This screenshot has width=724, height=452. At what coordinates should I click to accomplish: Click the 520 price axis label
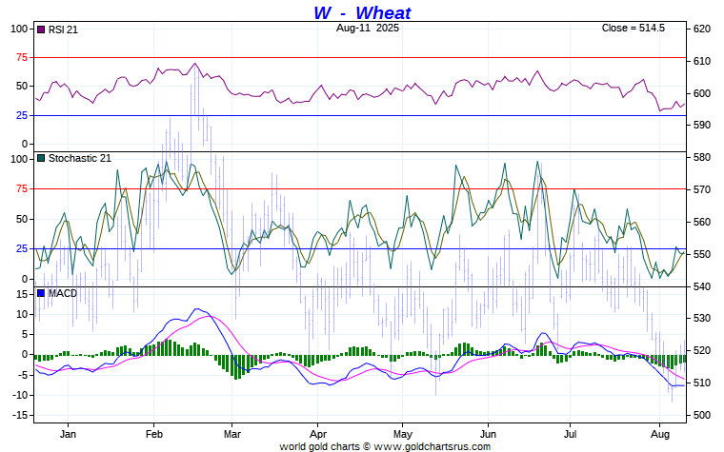click(702, 350)
